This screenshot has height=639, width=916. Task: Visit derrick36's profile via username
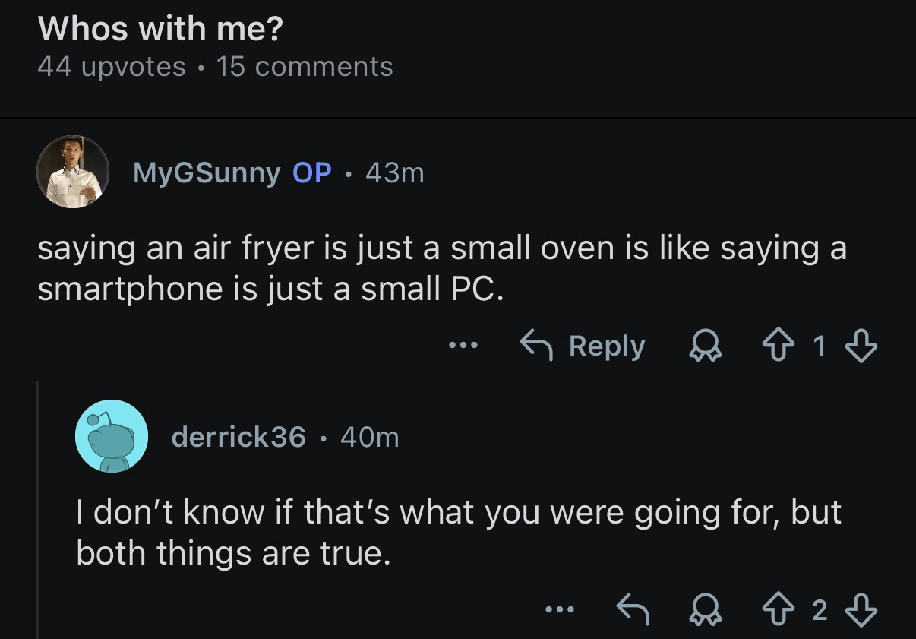pos(238,437)
